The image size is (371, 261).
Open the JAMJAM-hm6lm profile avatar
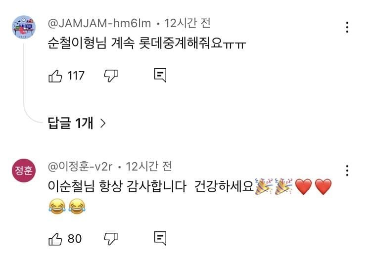point(24,27)
